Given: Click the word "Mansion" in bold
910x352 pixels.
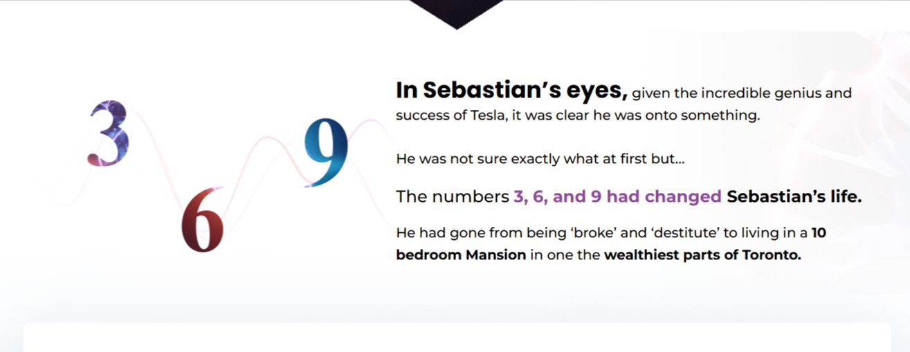Looking at the screenshot, I should [x=495, y=254].
